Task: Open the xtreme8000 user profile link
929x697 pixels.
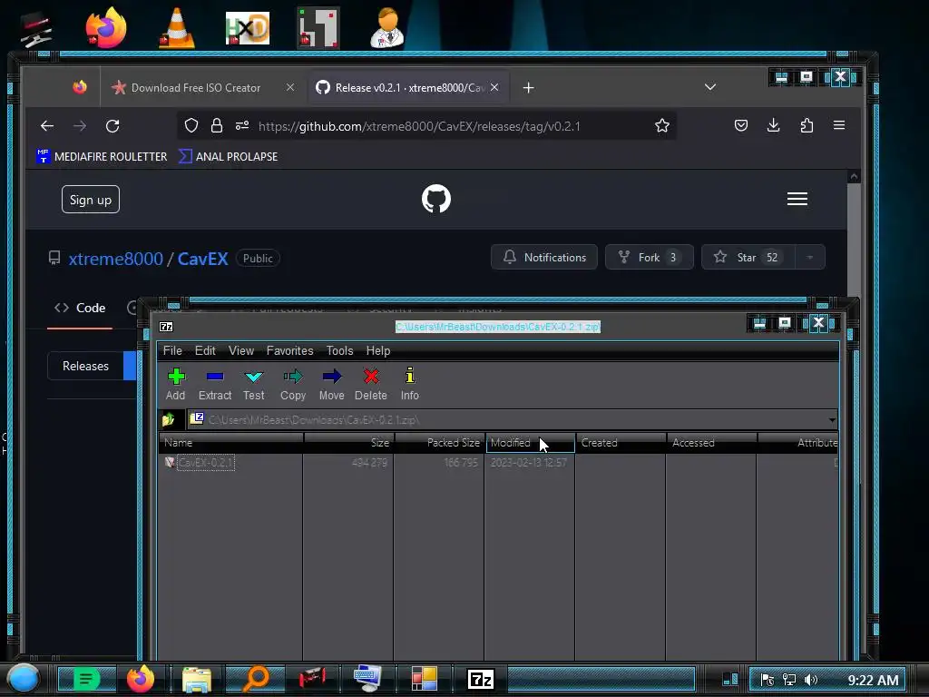Action: tap(115, 259)
